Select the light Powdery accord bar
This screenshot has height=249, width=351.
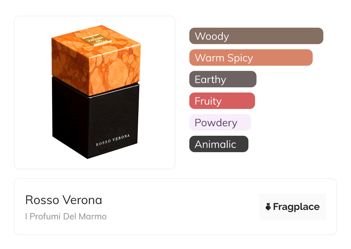pos(220,122)
